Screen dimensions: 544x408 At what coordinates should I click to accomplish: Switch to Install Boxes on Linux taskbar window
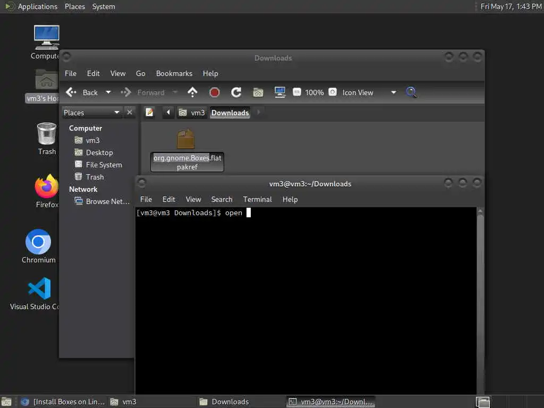click(x=63, y=402)
